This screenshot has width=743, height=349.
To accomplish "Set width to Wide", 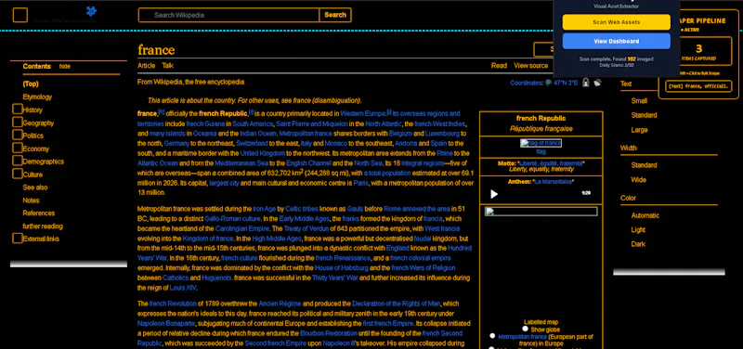I will click(x=638, y=180).
